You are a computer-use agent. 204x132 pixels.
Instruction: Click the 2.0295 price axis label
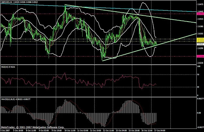(200, 48)
